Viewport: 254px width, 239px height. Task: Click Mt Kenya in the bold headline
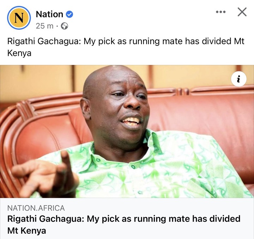pos(26,231)
